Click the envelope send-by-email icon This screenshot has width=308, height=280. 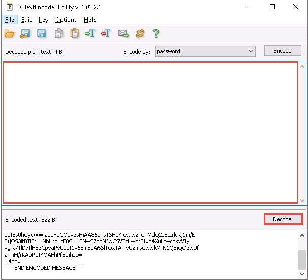pos(124,34)
